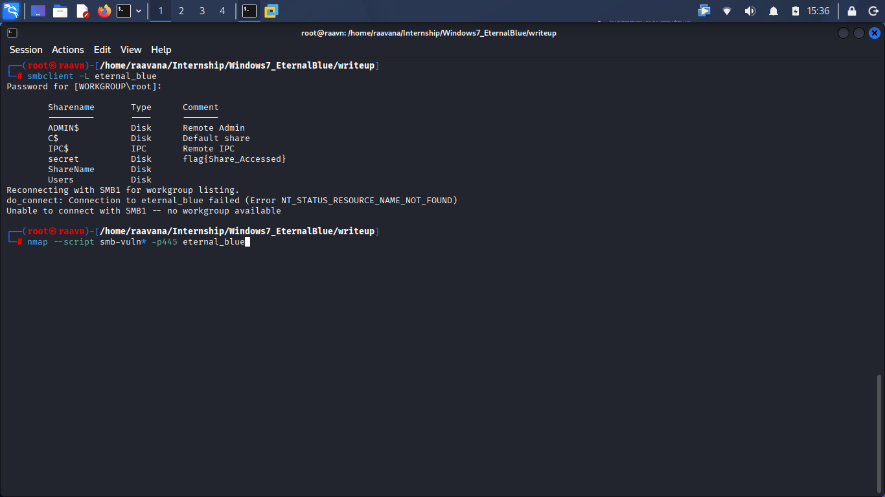
Task: Close the terminal window
Action: 875,33
